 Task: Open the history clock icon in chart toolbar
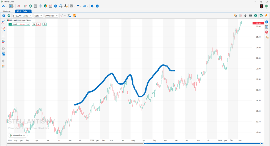[261, 16]
